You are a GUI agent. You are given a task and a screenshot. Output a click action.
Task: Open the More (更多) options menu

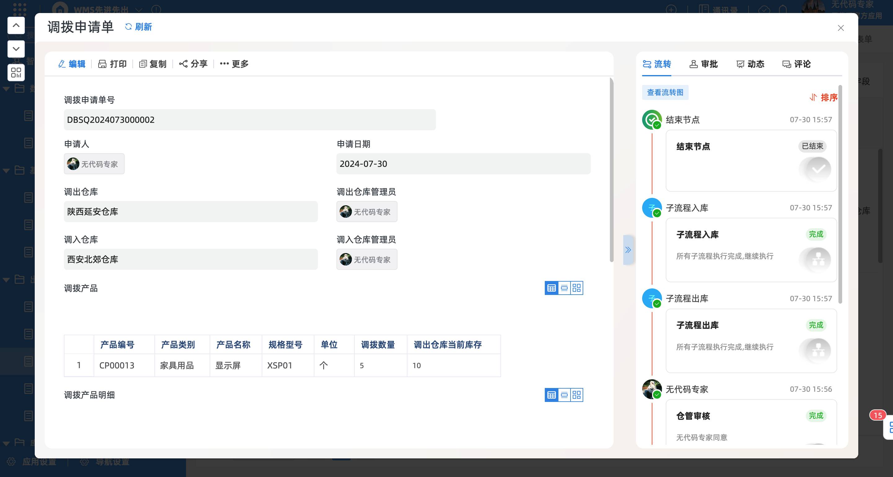(x=234, y=64)
